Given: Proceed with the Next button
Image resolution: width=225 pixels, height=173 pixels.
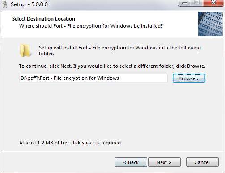Looking at the screenshot, I should tap(164, 162).
